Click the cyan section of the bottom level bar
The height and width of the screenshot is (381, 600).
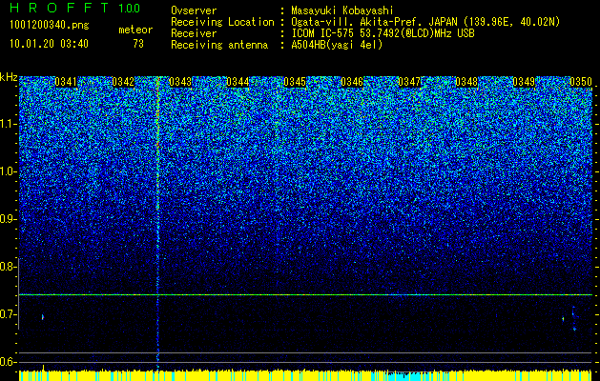point(403,376)
